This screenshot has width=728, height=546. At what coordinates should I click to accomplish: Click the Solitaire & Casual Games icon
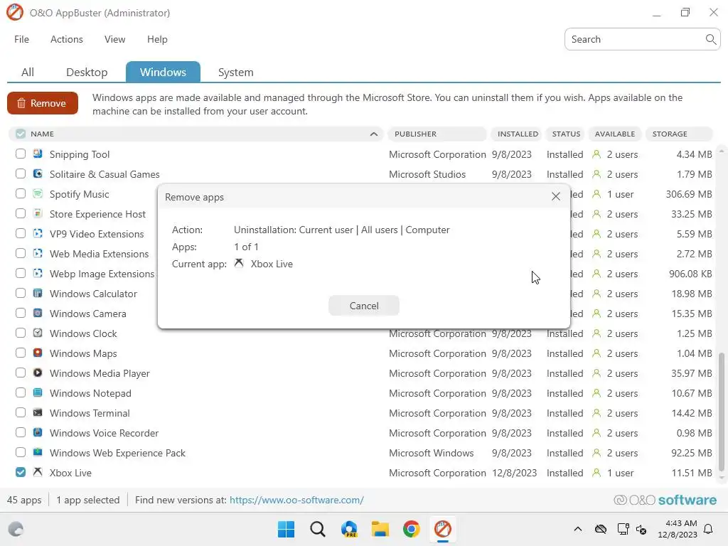coord(38,173)
